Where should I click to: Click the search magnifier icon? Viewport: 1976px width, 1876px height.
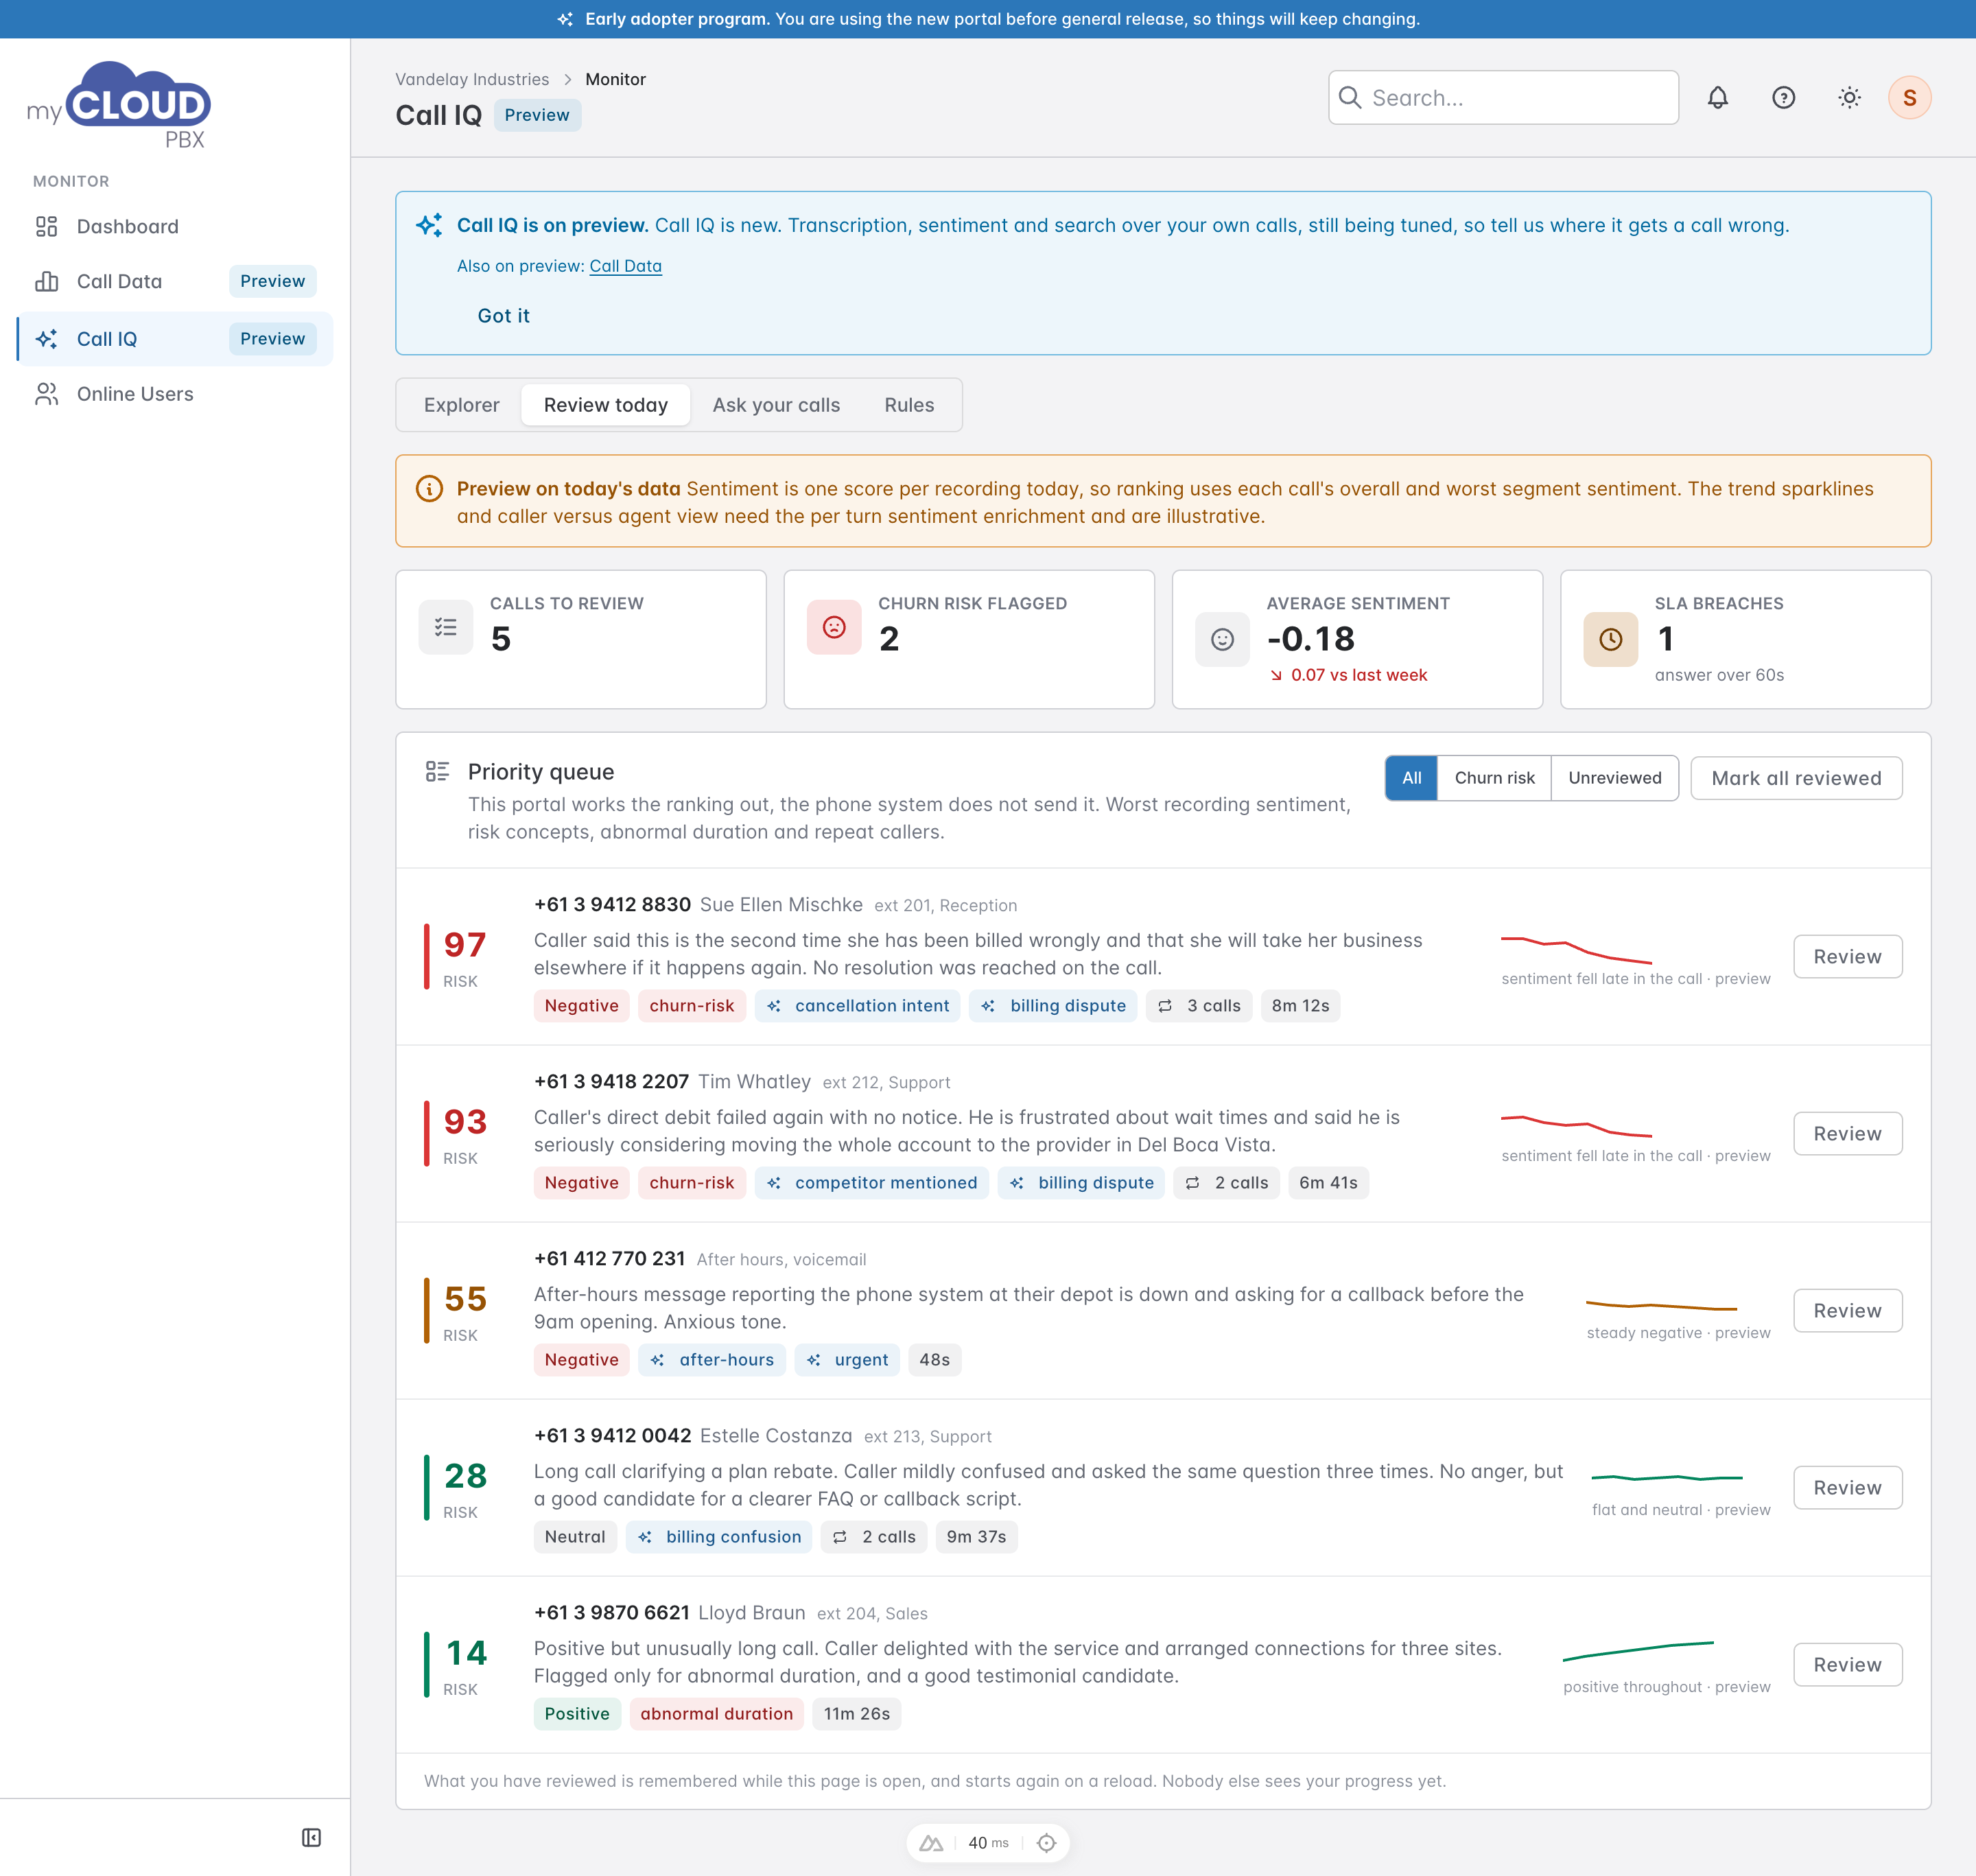click(1349, 97)
